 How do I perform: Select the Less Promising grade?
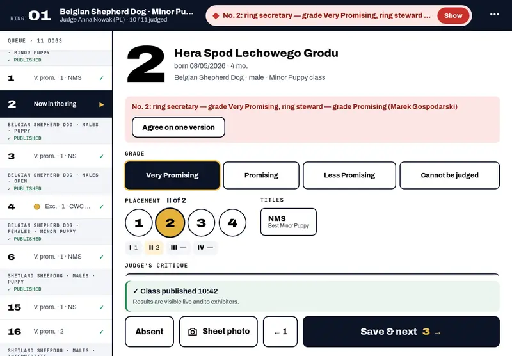349,175
